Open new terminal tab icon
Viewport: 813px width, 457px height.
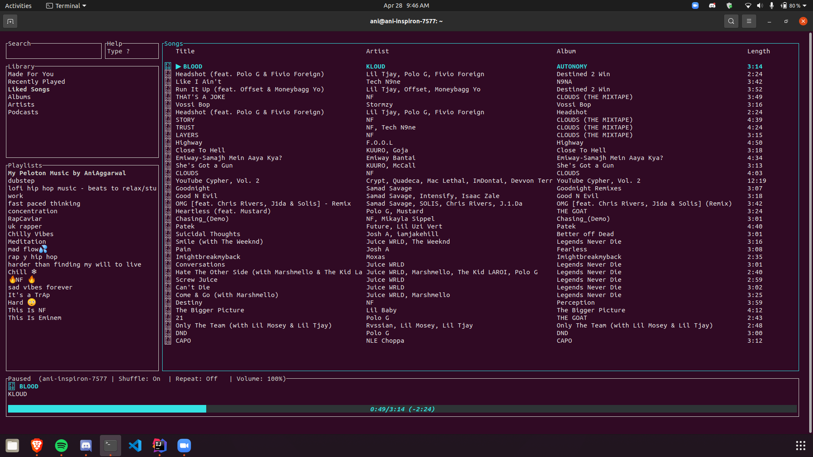(10, 21)
